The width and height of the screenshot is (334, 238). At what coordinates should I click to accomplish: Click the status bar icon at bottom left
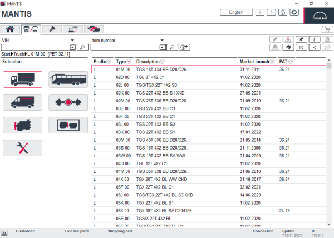[4, 233]
